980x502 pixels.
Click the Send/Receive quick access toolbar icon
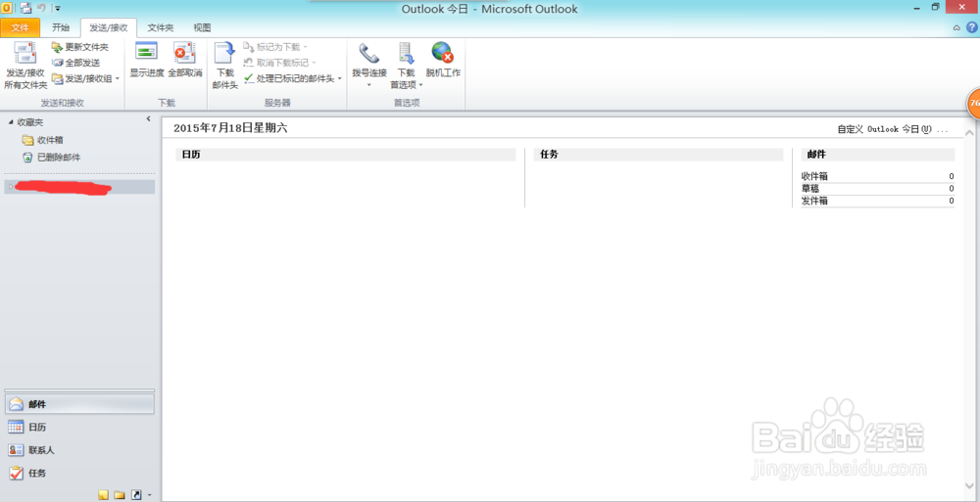25,8
